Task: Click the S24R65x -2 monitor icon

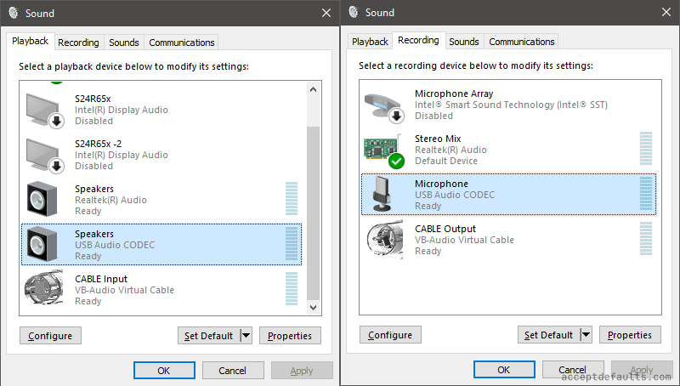Action: click(x=44, y=155)
